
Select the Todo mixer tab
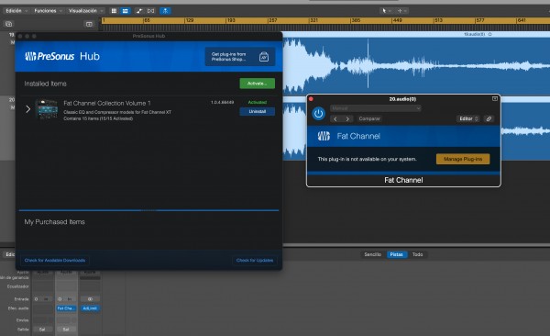(x=417, y=254)
